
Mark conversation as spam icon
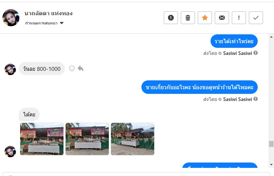(171, 18)
